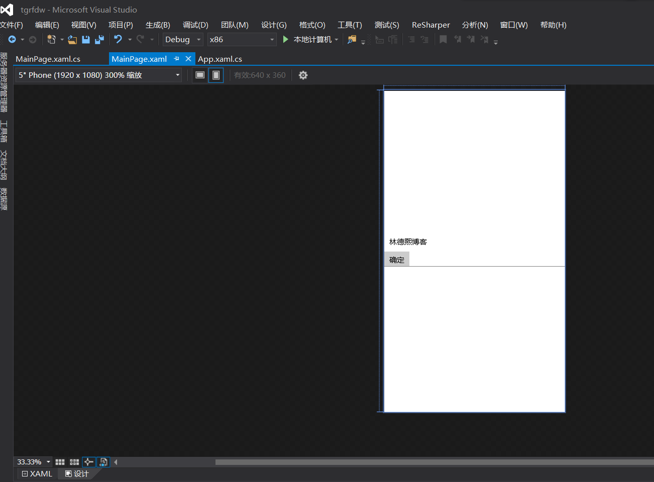654x482 pixels.
Task: Open the 生成(B) menu
Action: pos(158,25)
